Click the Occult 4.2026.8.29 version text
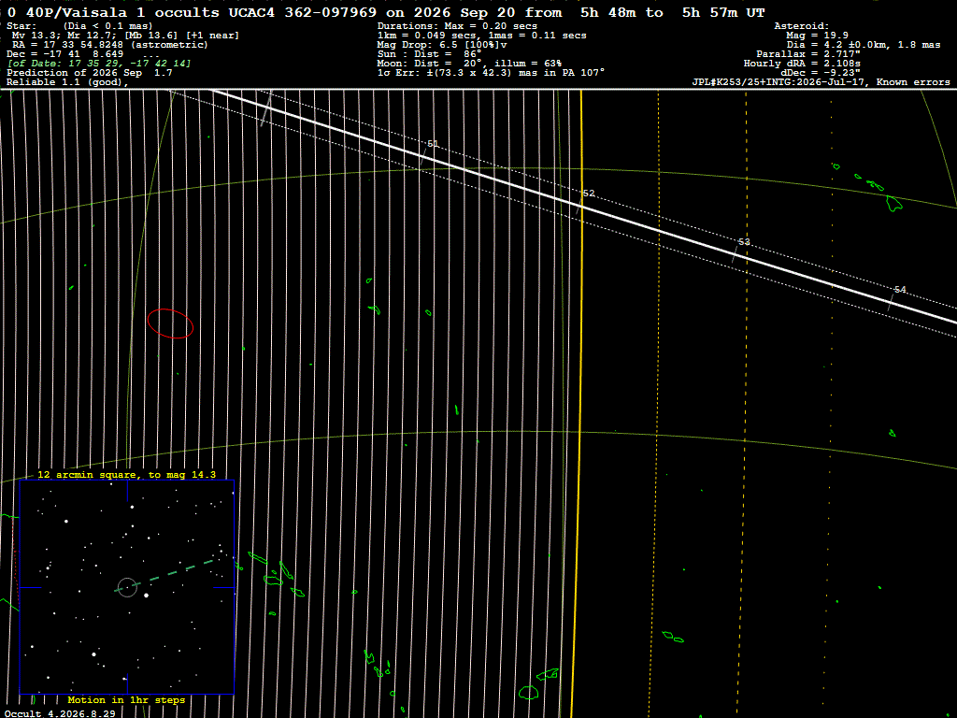Image resolution: width=957 pixels, height=718 pixels. 60,713
